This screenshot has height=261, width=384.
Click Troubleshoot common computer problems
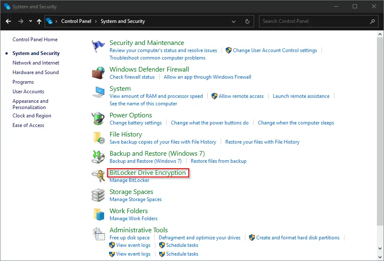tap(157, 58)
